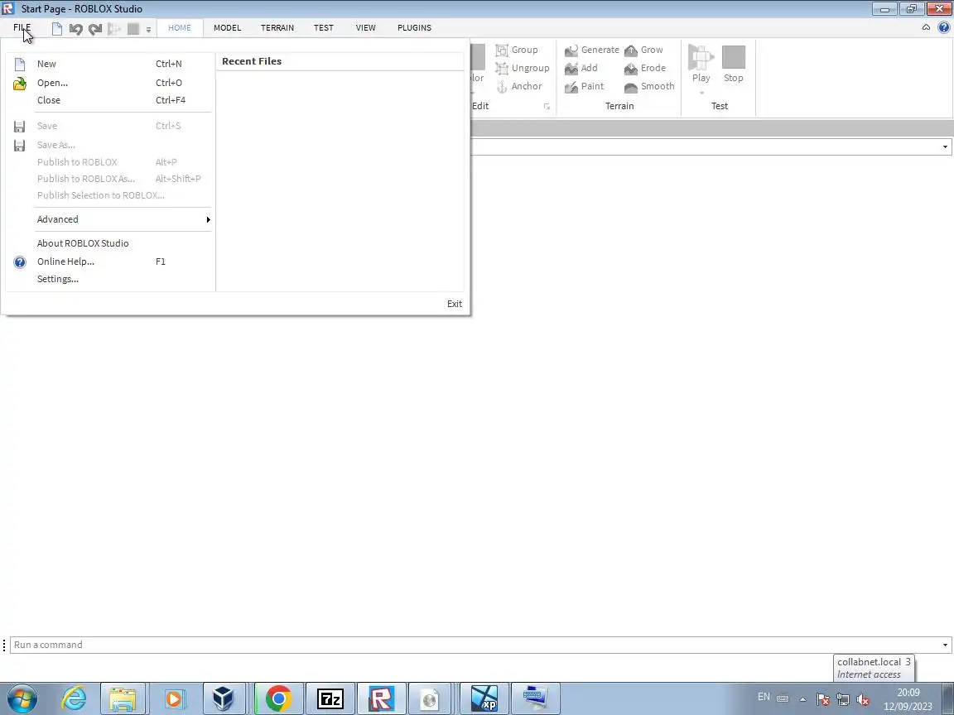Show hidden tray icons arrow
The image size is (954, 715).
[x=803, y=699]
